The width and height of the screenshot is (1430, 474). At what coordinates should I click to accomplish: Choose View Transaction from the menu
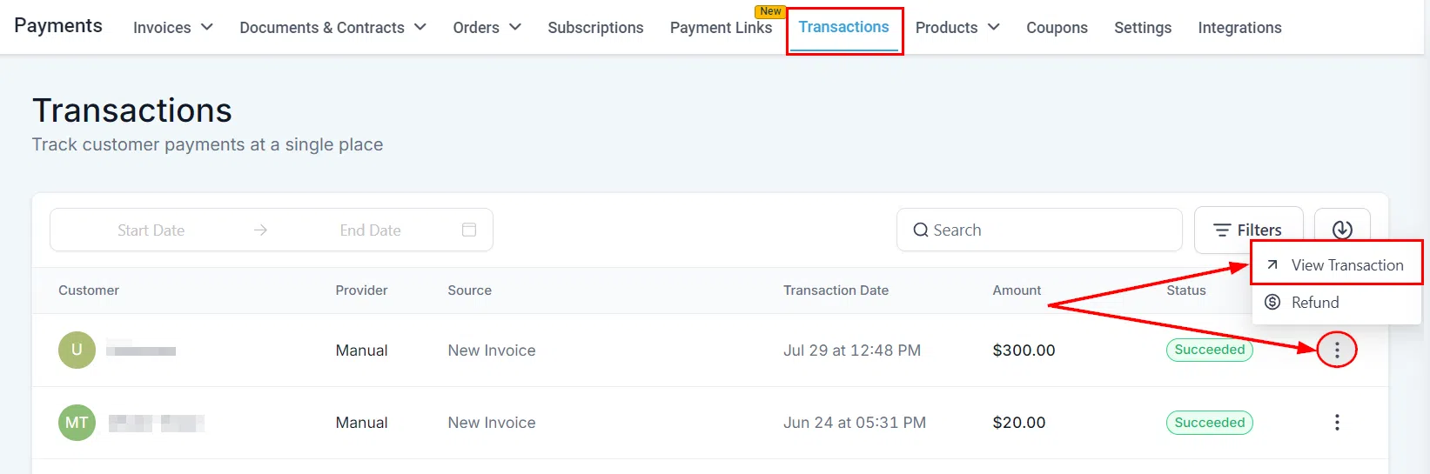1336,264
